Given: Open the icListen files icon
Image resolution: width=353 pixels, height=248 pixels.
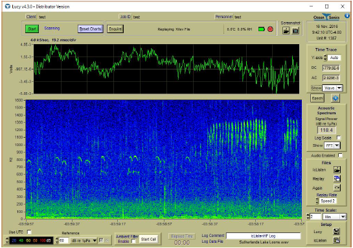Looking at the screenshot, I should click(x=337, y=169).
